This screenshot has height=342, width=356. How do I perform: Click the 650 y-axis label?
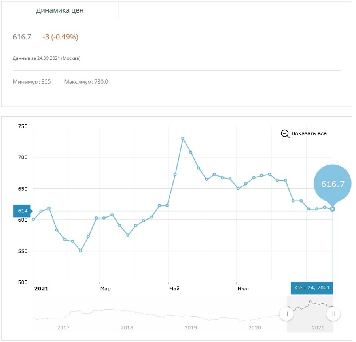point(23,189)
